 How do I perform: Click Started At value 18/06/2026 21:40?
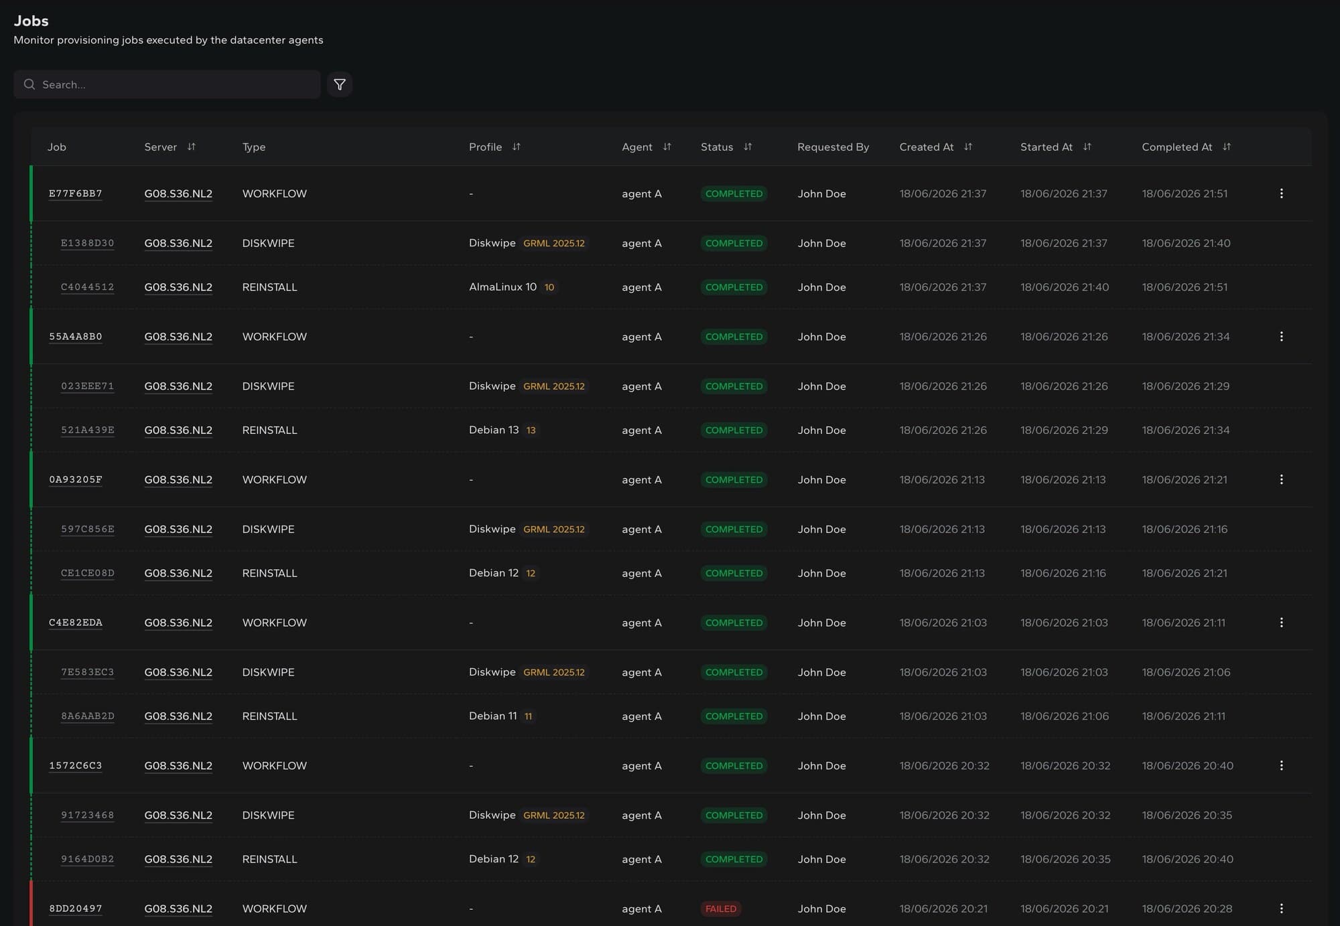[x=1065, y=287]
